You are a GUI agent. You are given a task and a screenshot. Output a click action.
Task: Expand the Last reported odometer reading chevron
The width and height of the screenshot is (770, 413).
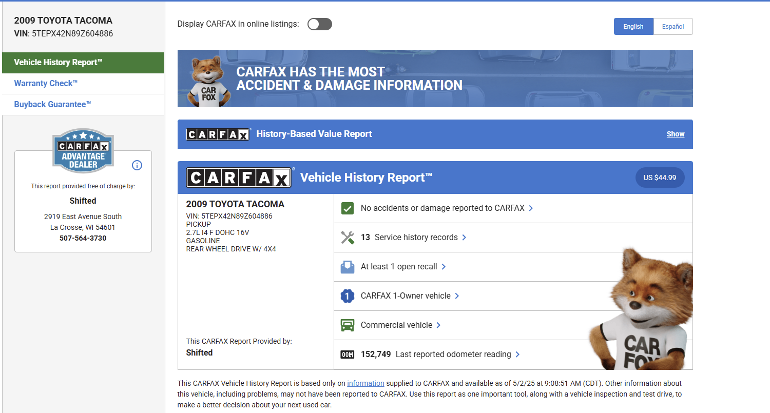[x=517, y=355]
